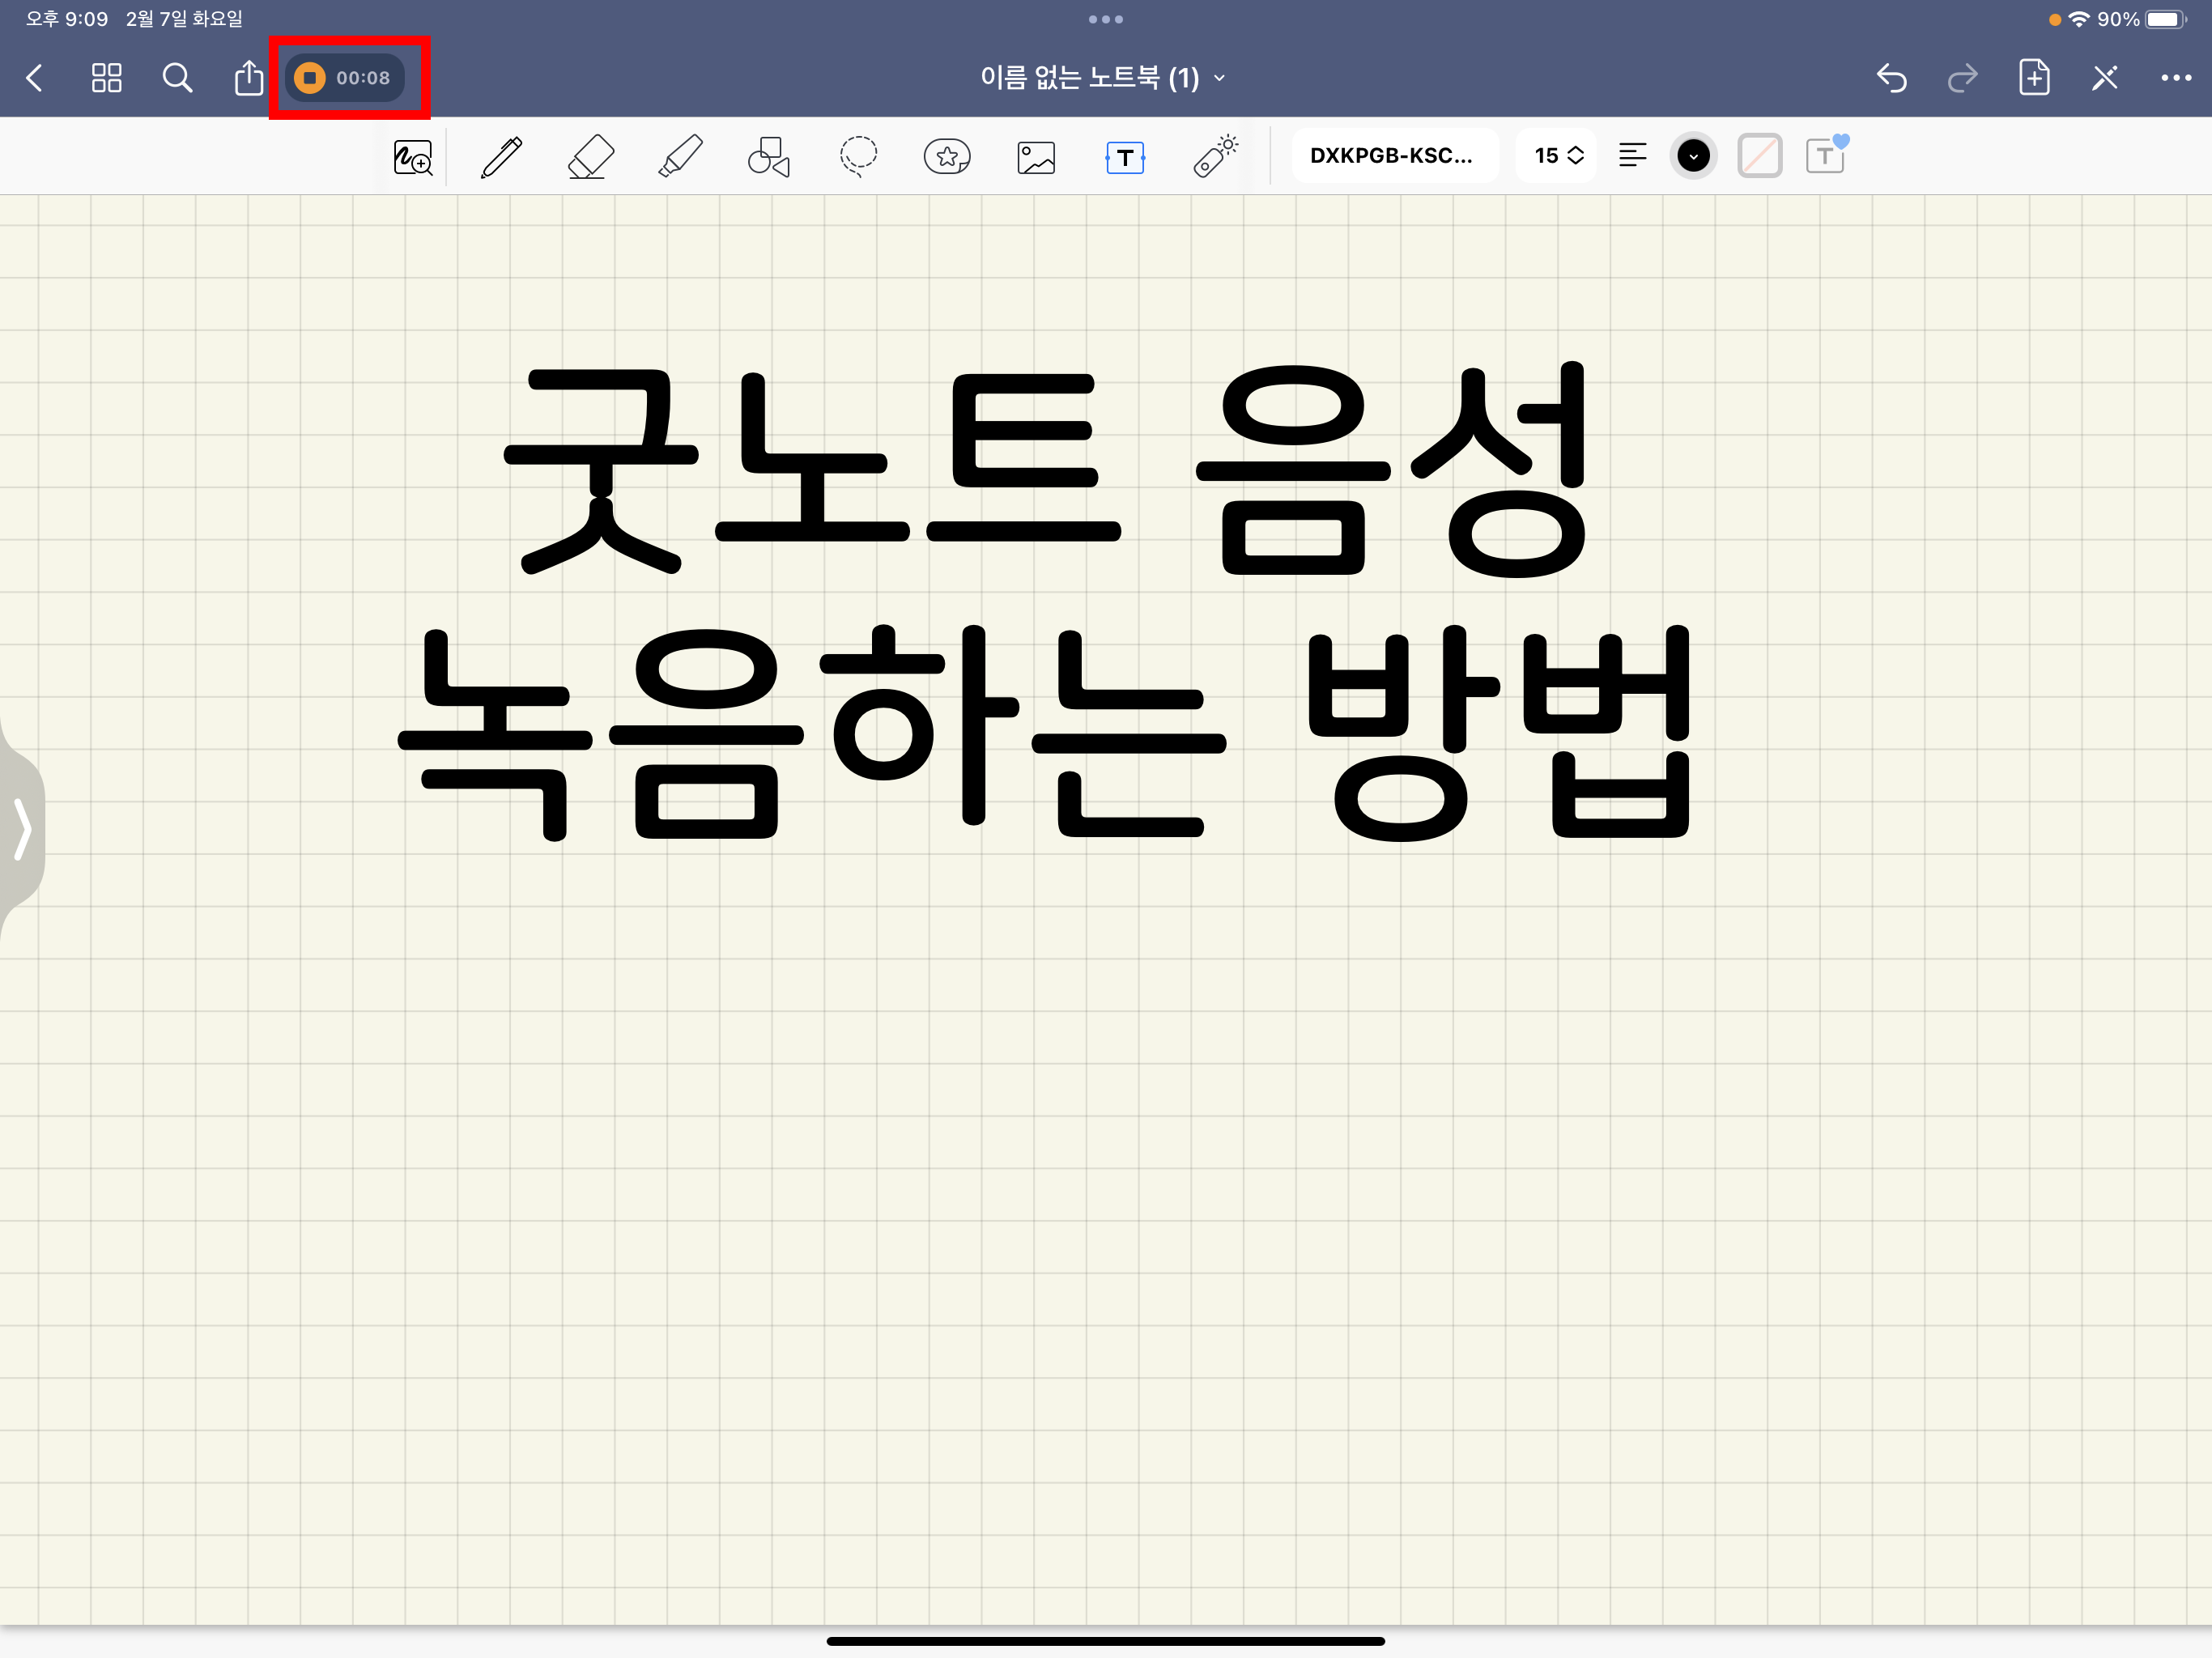The width and height of the screenshot is (2212, 1658).
Task: Stop the audio recording
Action: (x=310, y=78)
